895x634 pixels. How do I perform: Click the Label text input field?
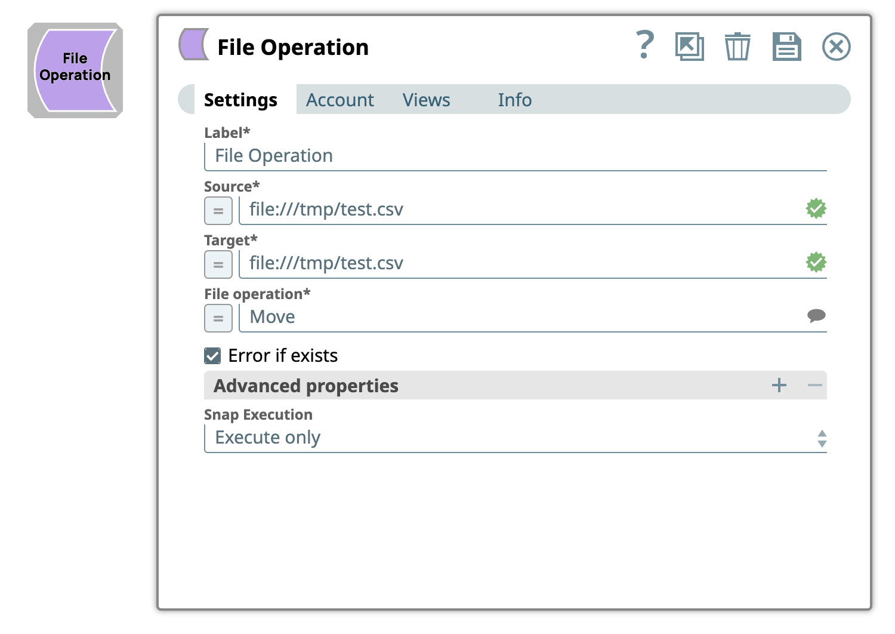tap(516, 156)
